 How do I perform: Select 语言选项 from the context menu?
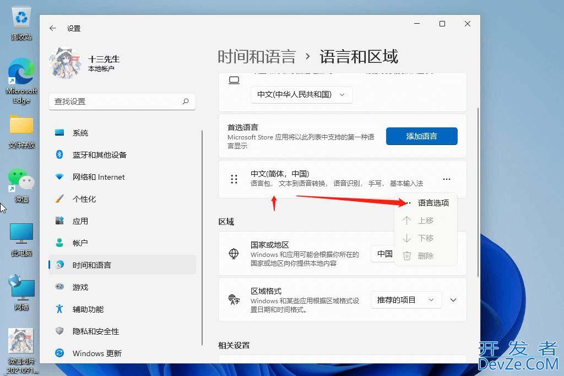pyautogui.click(x=433, y=203)
